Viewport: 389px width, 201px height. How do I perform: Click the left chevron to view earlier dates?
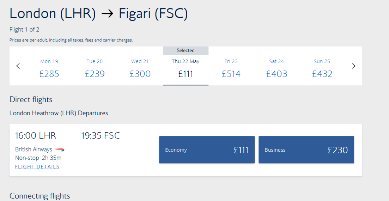(18, 66)
